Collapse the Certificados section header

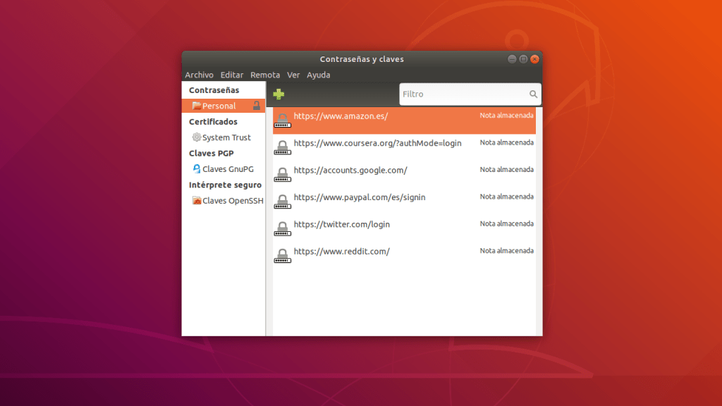(x=212, y=121)
